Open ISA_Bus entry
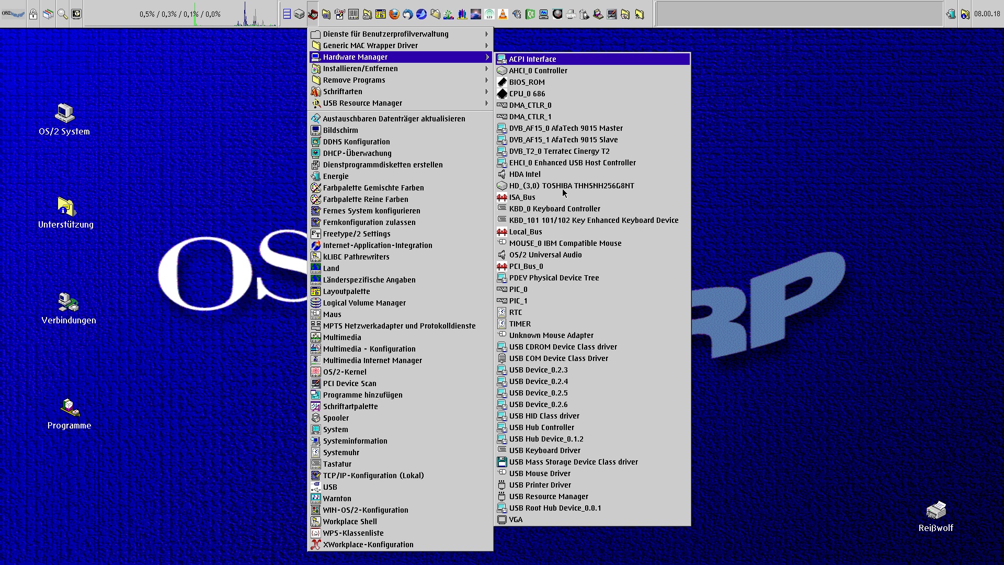 [592, 197]
